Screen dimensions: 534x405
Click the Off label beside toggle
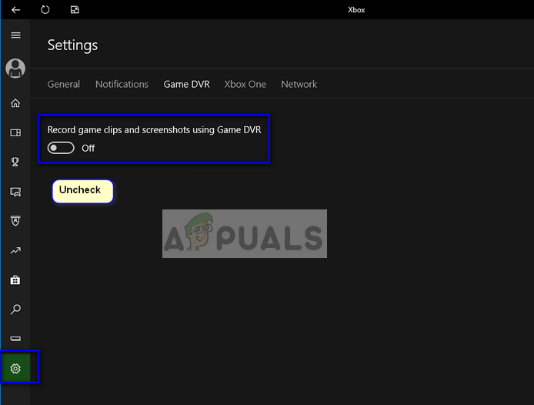(x=88, y=149)
